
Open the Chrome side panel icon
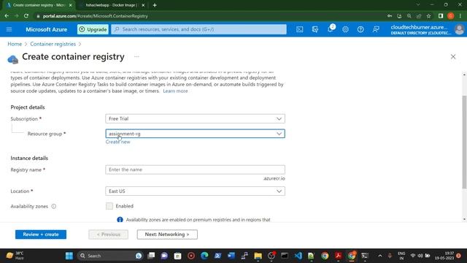coord(441,16)
